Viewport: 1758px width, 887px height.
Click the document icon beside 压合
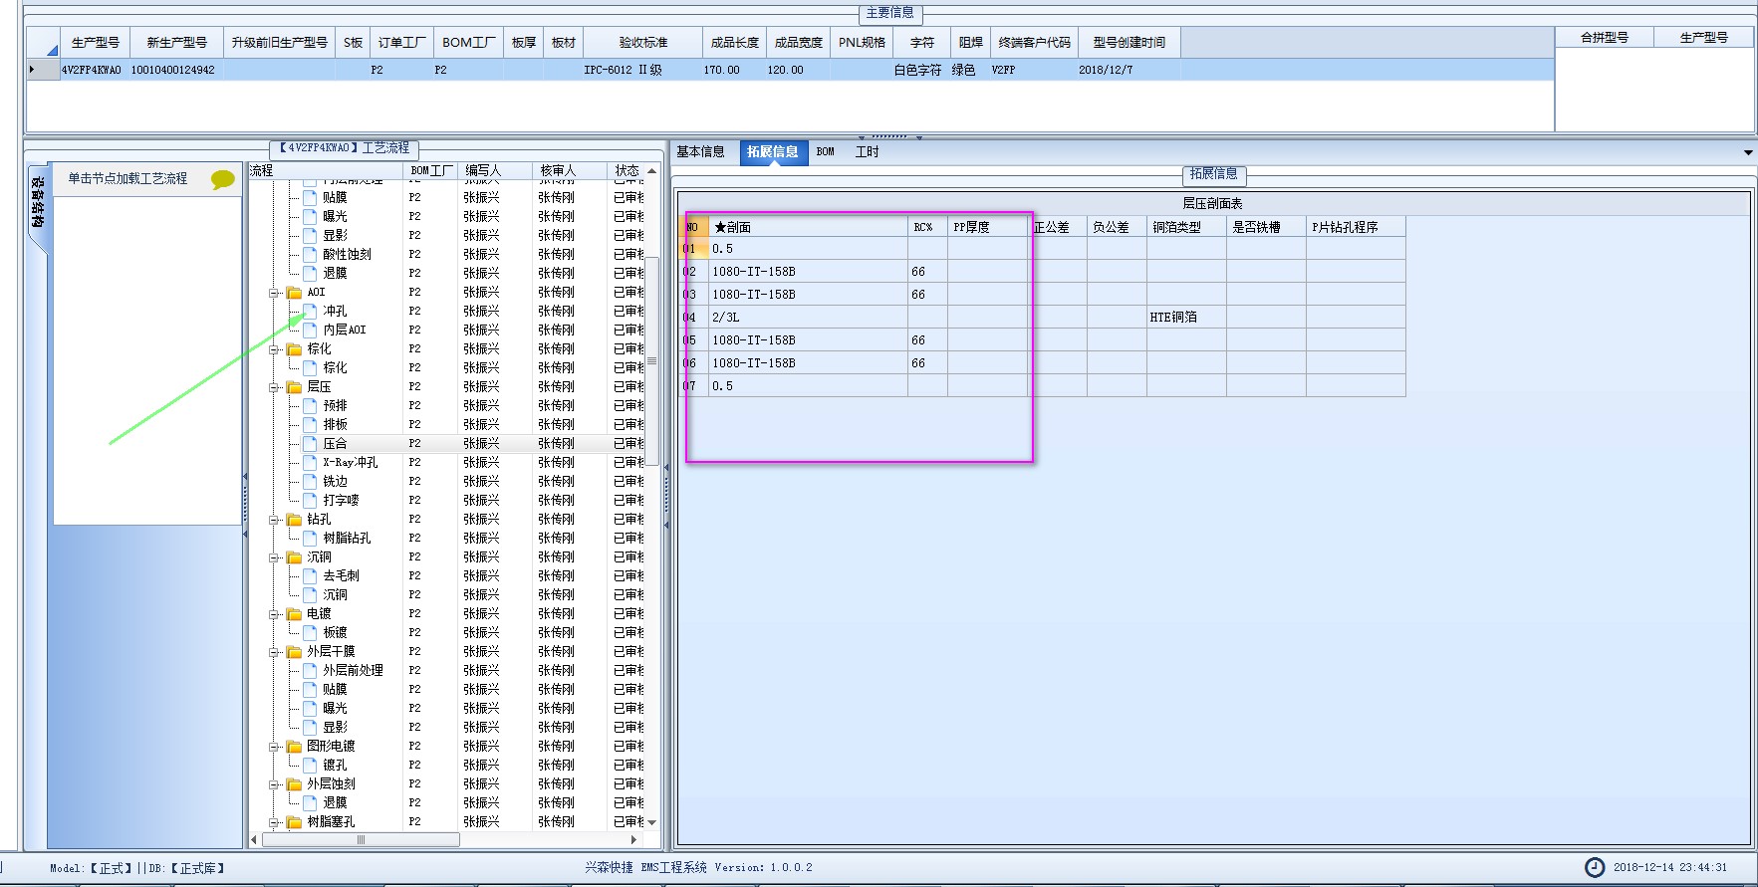[310, 444]
